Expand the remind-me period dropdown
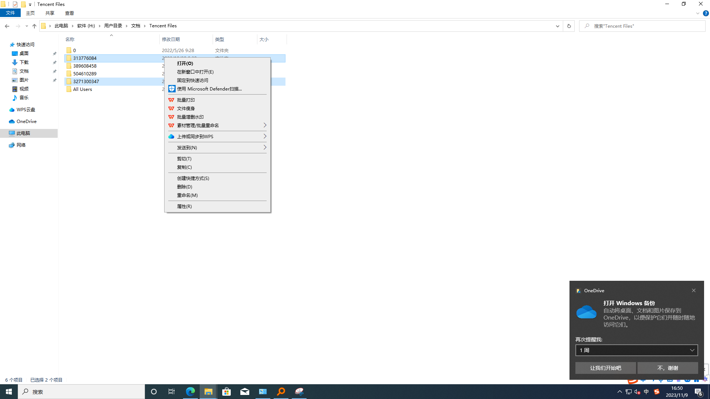This screenshot has width=710, height=399. [636, 350]
